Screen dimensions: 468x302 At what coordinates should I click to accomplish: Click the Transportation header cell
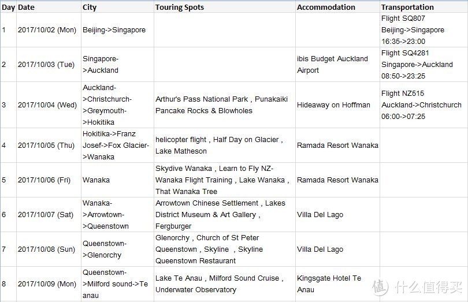[424, 7]
